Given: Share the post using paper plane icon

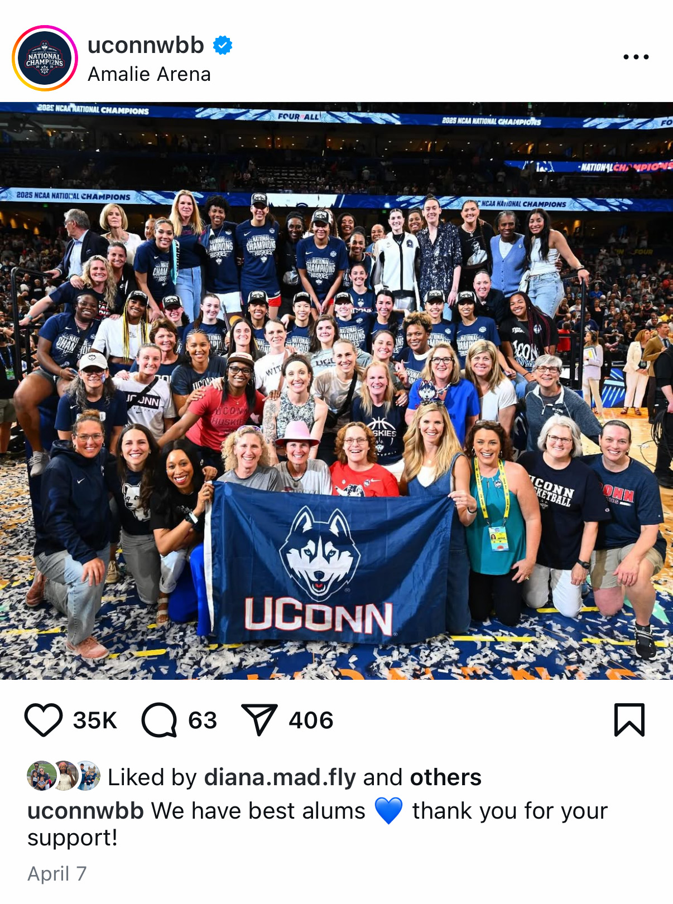Looking at the screenshot, I should [259, 720].
